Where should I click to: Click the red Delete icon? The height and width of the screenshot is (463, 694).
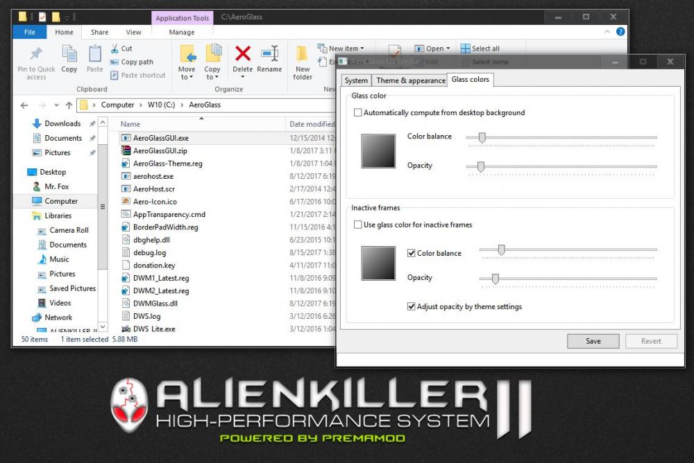click(x=243, y=53)
